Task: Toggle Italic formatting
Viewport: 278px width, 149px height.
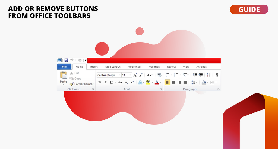Action: point(105,82)
